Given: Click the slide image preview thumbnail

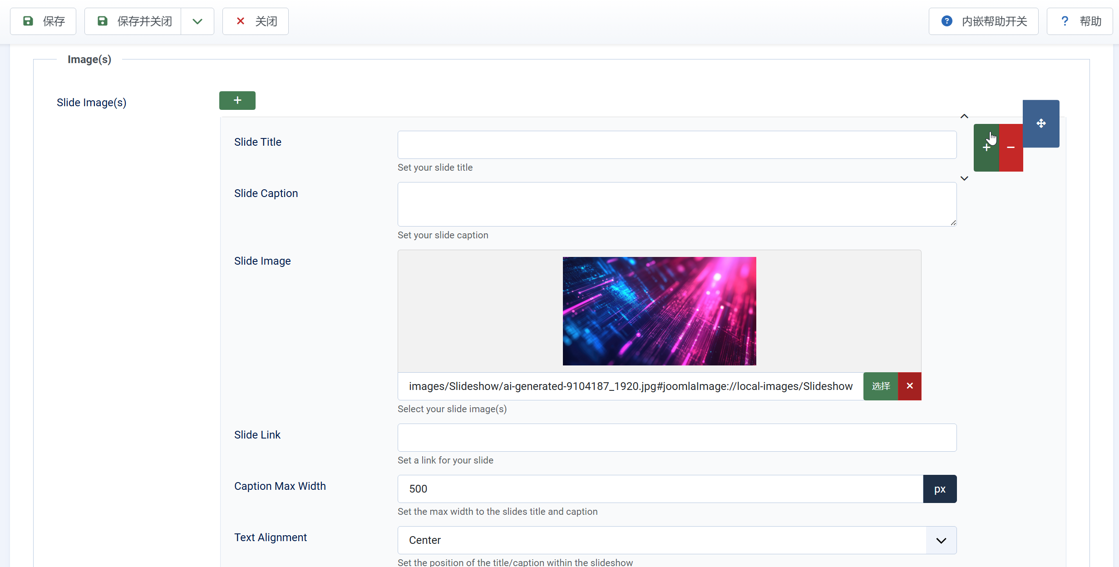Looking at the screenshot, I should [659, 311].
